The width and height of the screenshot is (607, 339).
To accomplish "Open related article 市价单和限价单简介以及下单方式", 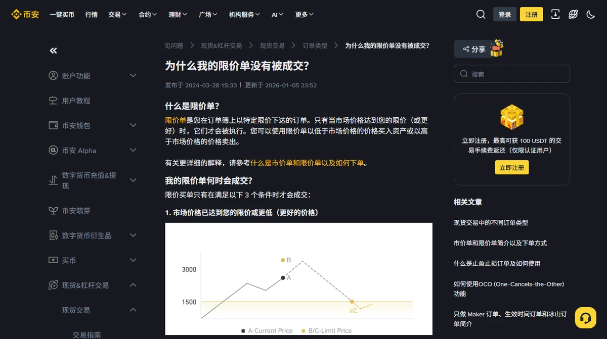I will coord(500,243).
